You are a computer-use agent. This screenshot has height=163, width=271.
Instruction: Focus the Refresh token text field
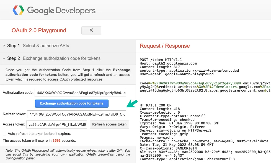pyautogui.click(x=77, y=114)
